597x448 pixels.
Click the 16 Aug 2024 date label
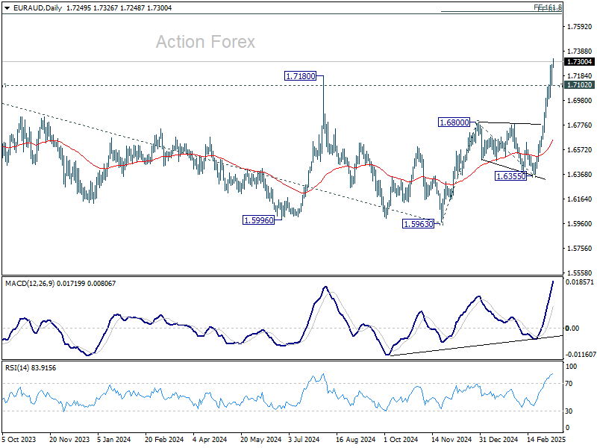tap(356, 440)
